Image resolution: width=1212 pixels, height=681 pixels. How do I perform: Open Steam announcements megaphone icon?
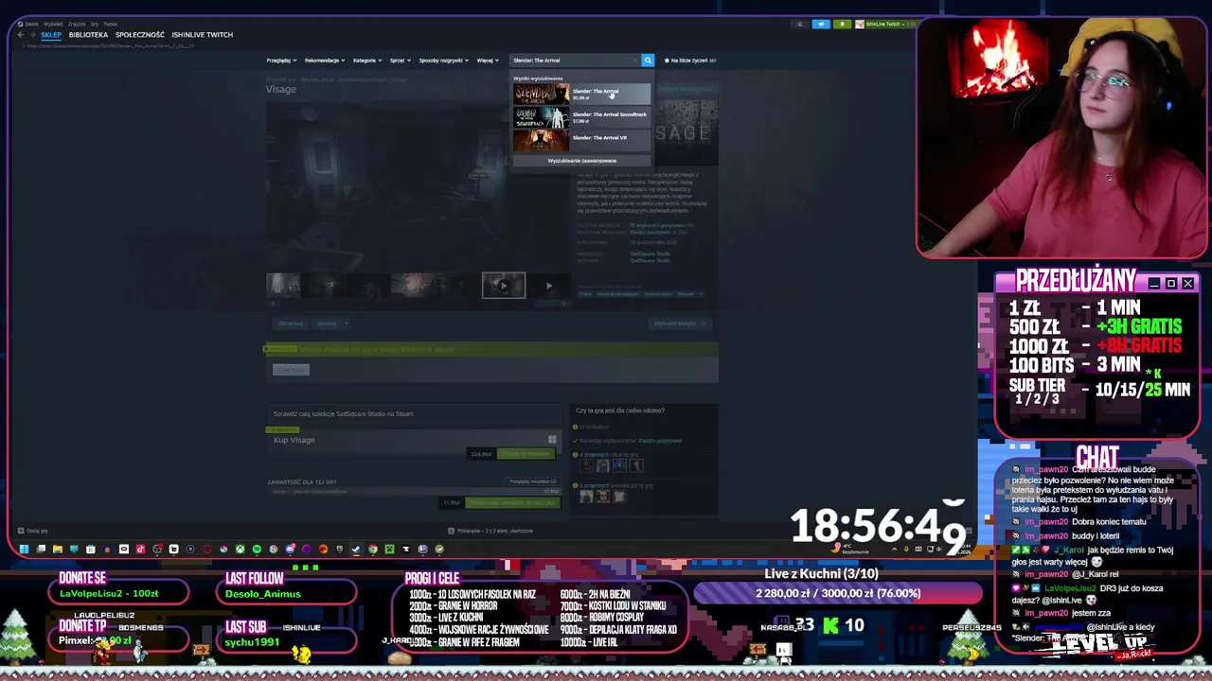click(x=821, y=24)
